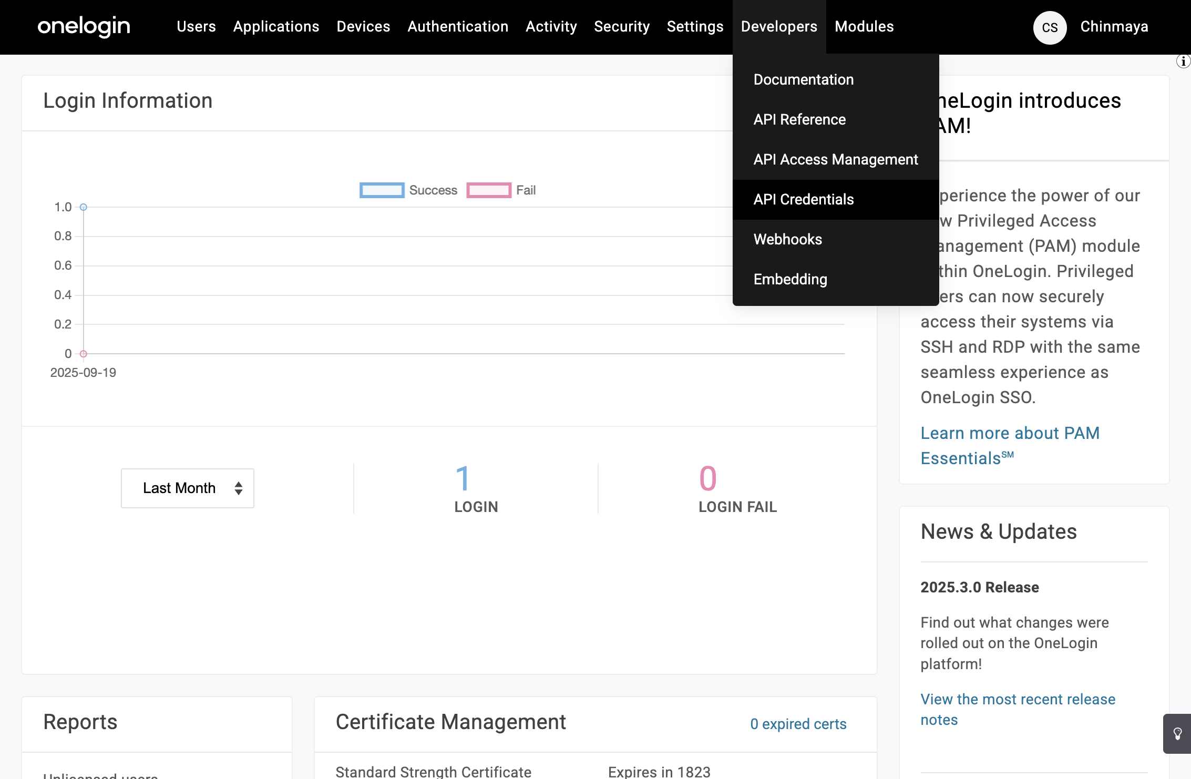The width and height of the screenshot is (1191, 779).
Task: Click the info icon at top right
Action: click(1183, 61)
